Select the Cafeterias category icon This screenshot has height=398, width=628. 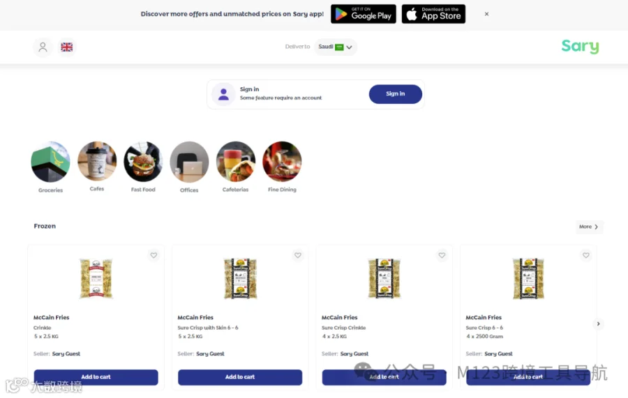click(x=236, y=162)
